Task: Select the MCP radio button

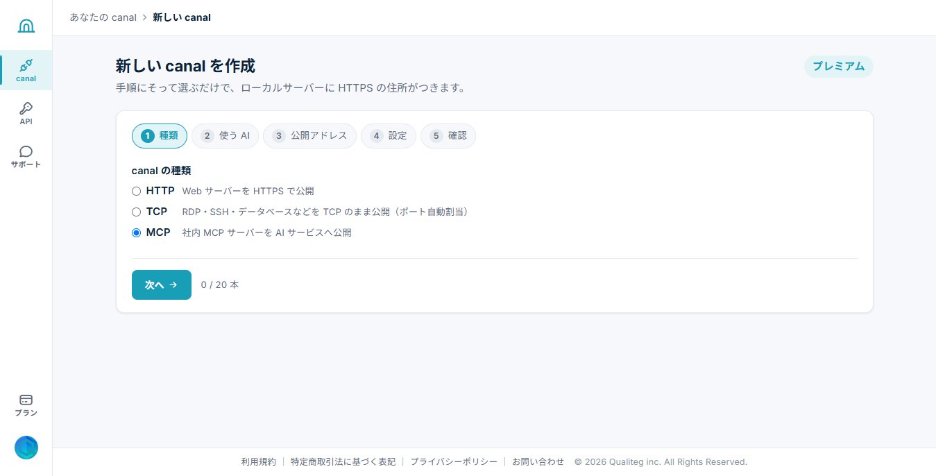Action: pyautogui.click(x=136, y=232)
